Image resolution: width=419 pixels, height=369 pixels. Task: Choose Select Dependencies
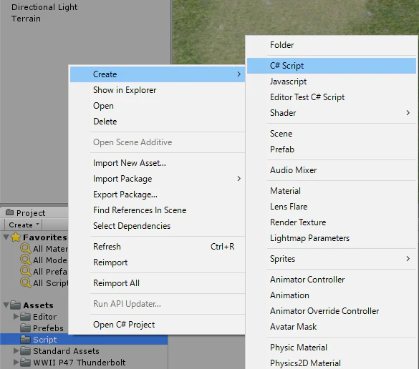[158, 226]
